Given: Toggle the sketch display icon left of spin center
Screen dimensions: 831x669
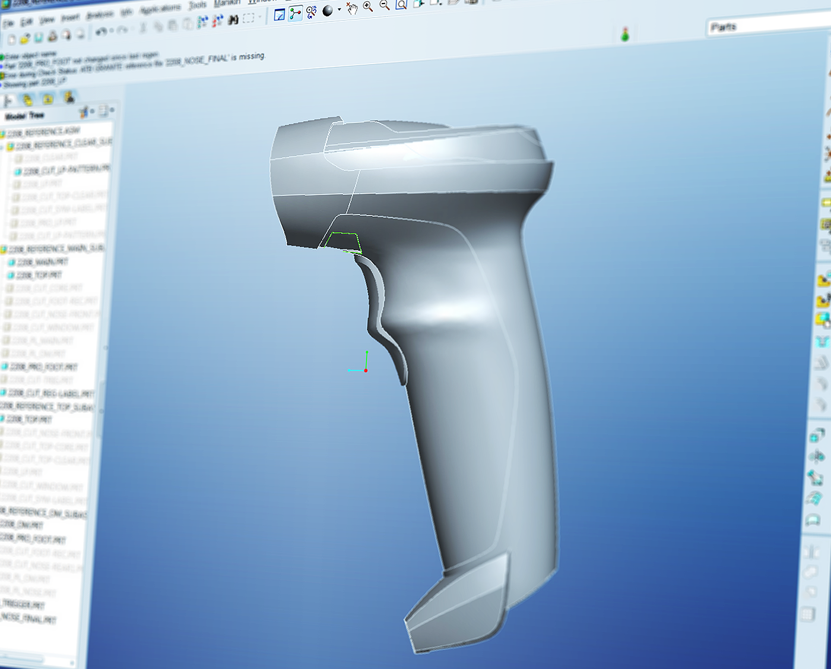Looking at the screenshot, I should pos(280,15).
